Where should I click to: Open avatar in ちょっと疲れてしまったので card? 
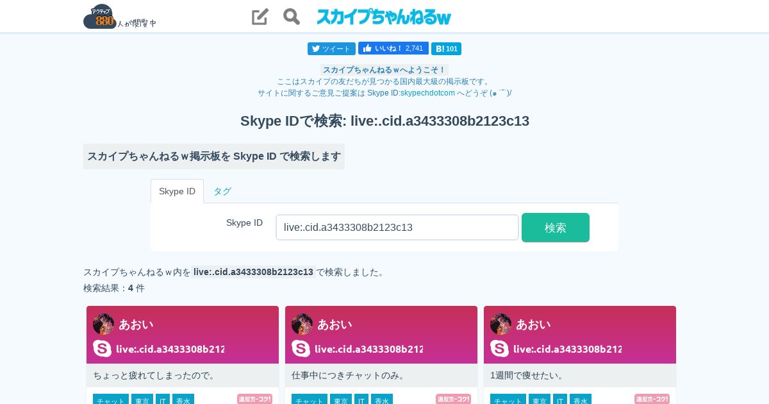point(103,324)
